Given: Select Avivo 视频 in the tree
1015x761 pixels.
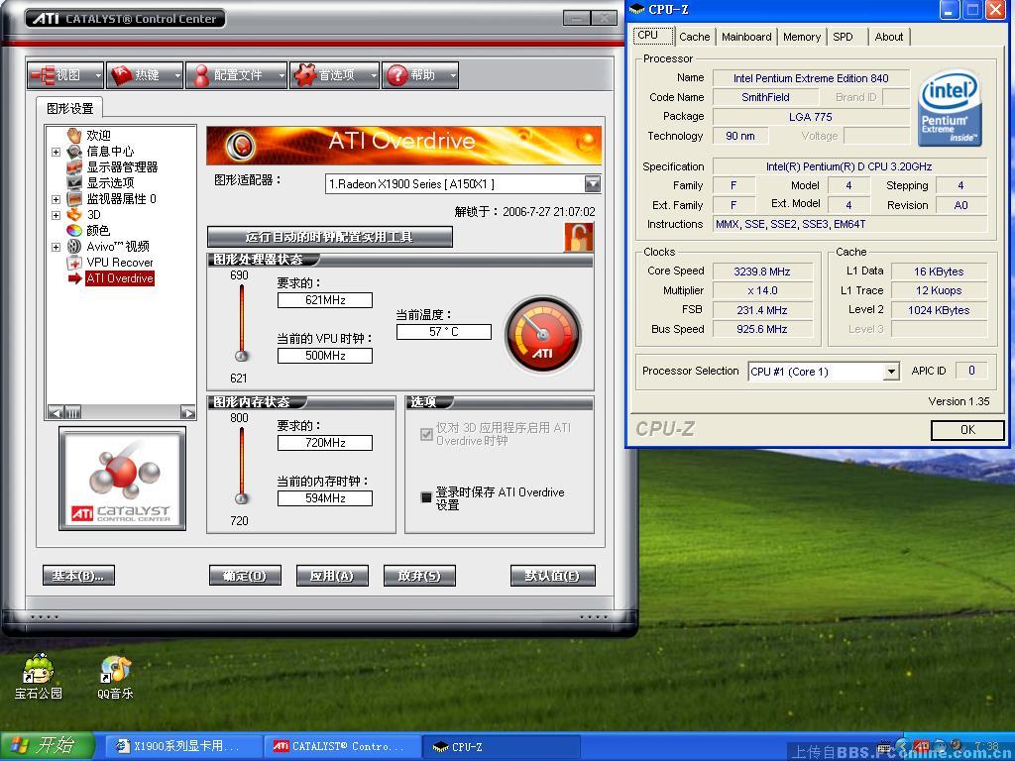Looking at the screenshot, I should pos(118,247).
